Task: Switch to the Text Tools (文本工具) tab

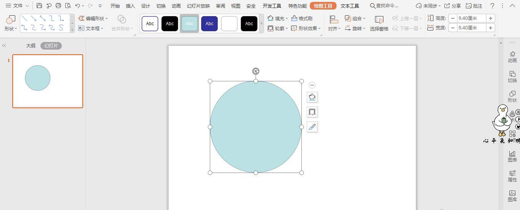Action: click(350, 6)
